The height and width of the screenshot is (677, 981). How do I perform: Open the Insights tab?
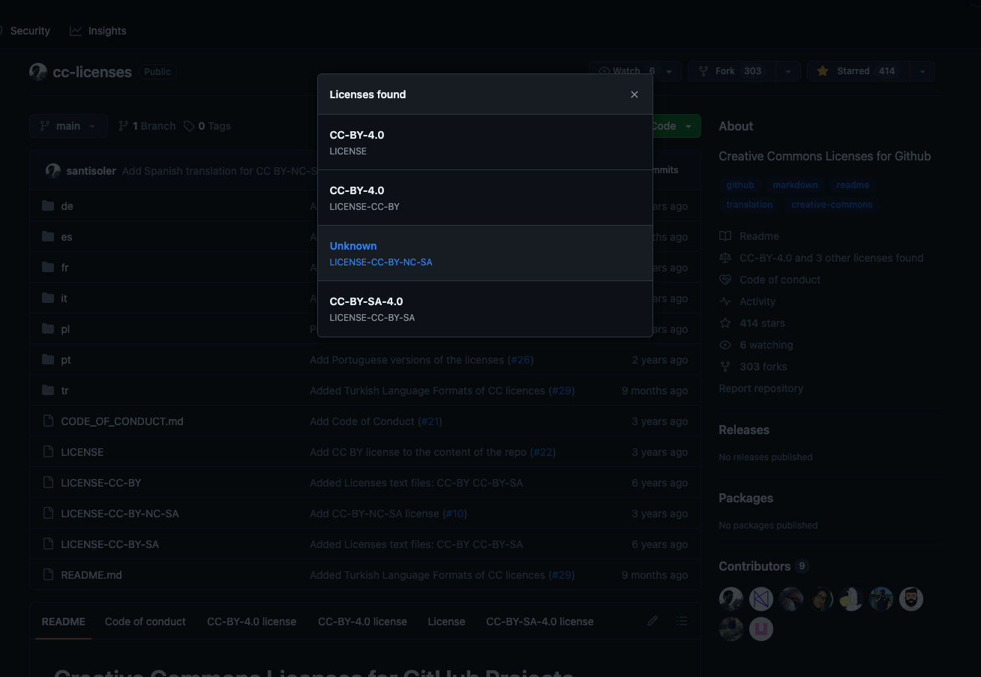98,31
